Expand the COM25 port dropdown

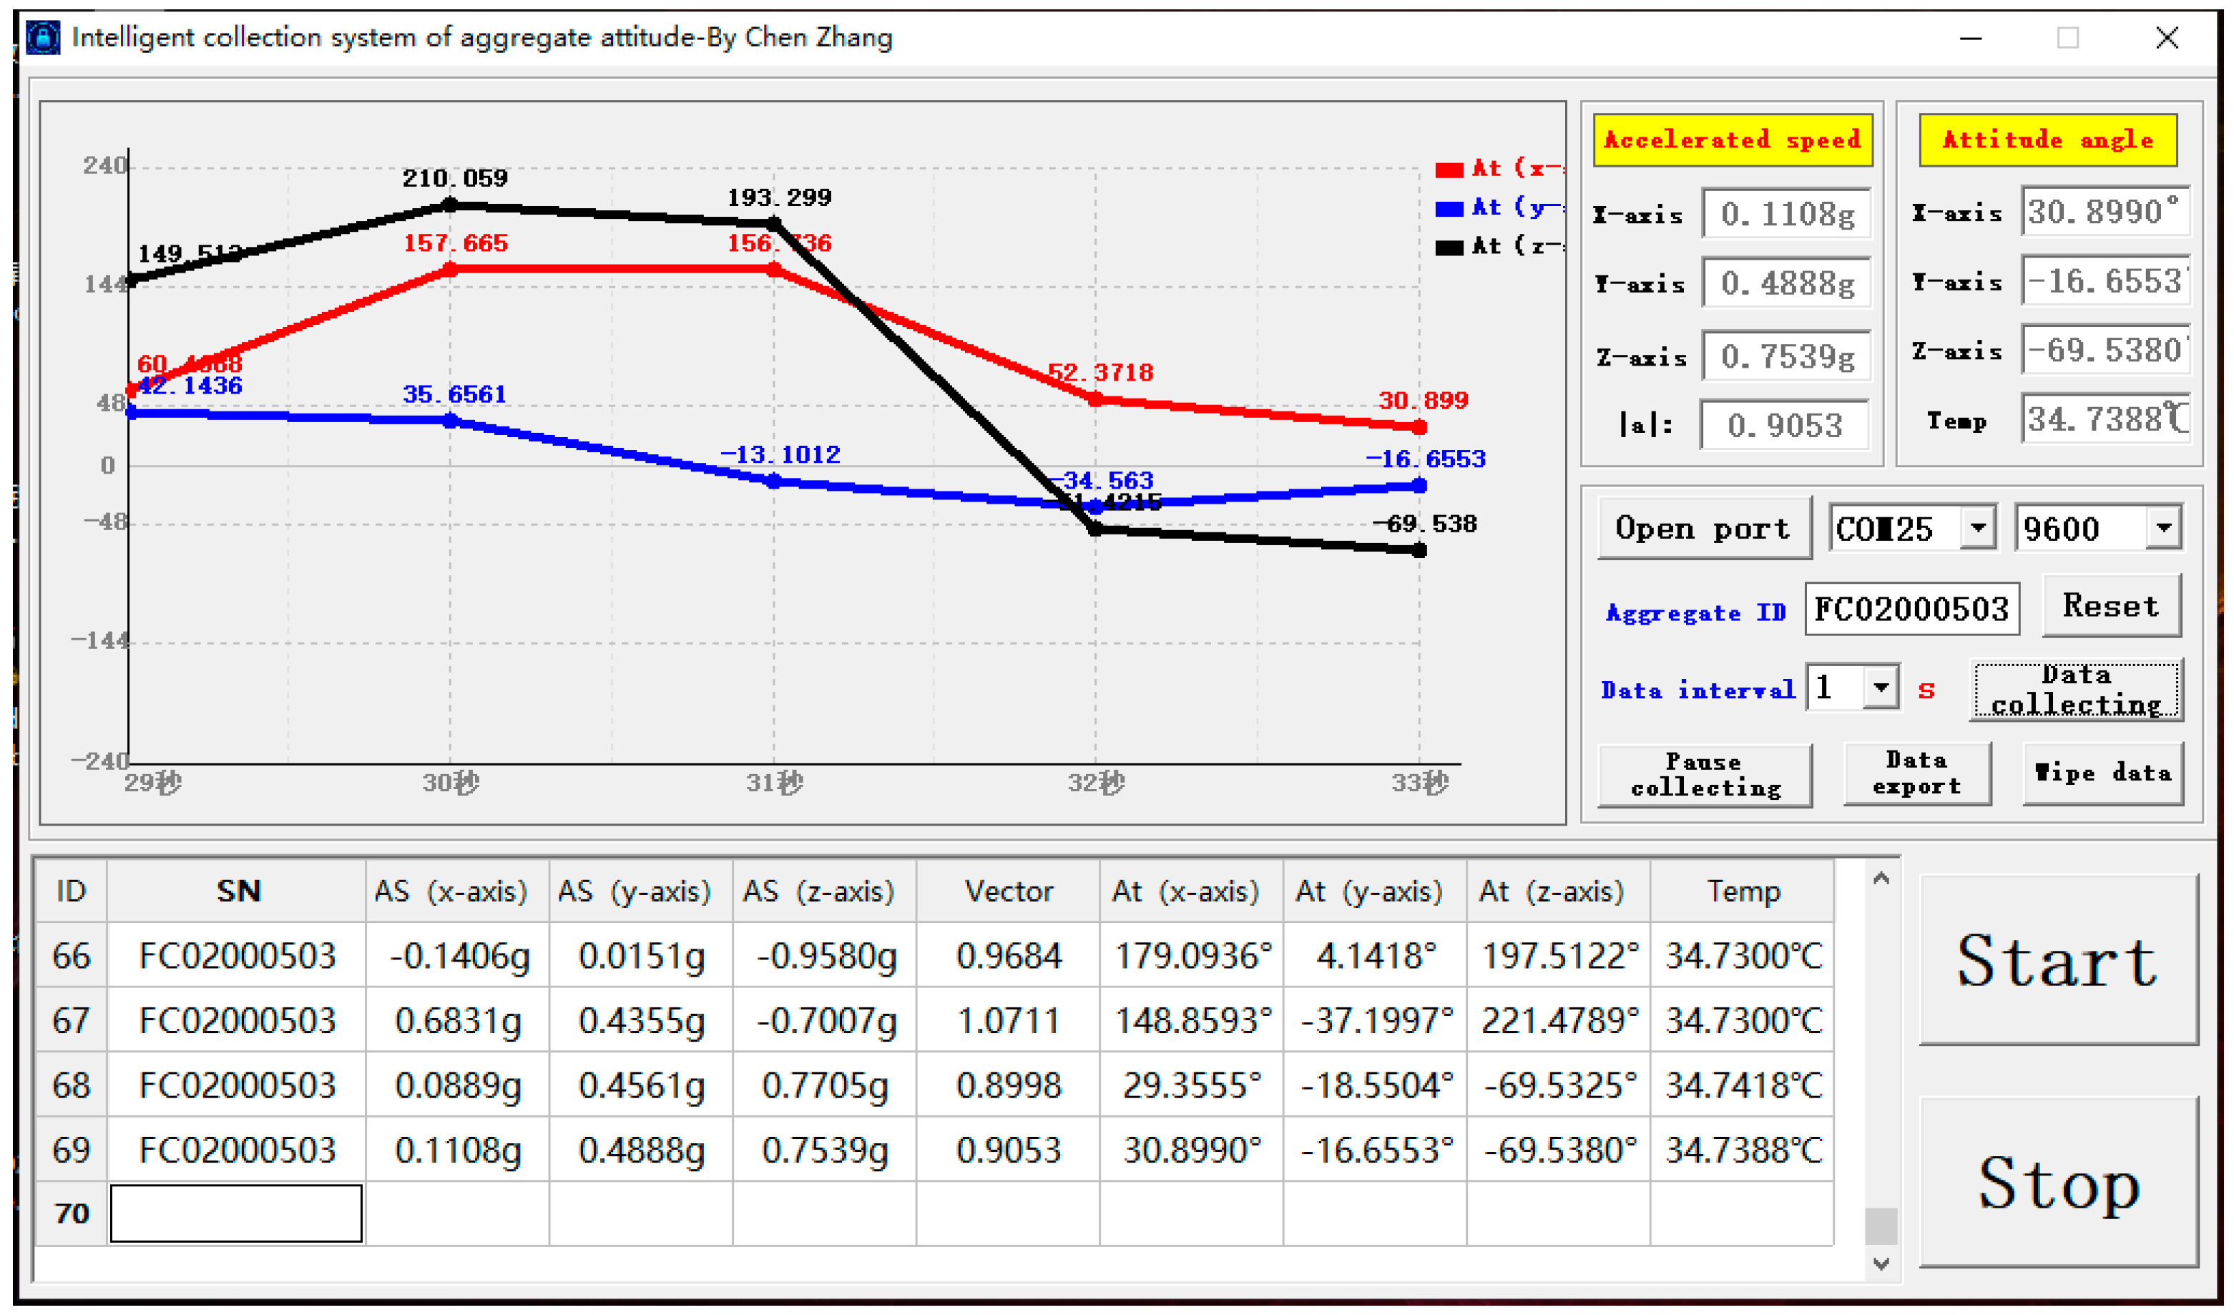(x=1977, y=529)
